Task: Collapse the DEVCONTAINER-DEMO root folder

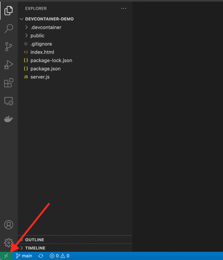Action: pyautogui.click(x=49, y=19)
